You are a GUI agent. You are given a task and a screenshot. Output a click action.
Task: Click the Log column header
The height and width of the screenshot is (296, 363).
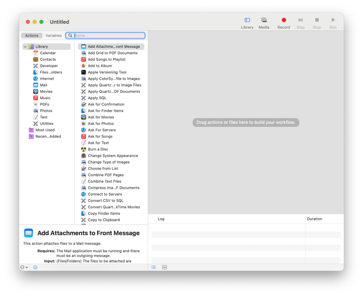(x=161, y=219)
